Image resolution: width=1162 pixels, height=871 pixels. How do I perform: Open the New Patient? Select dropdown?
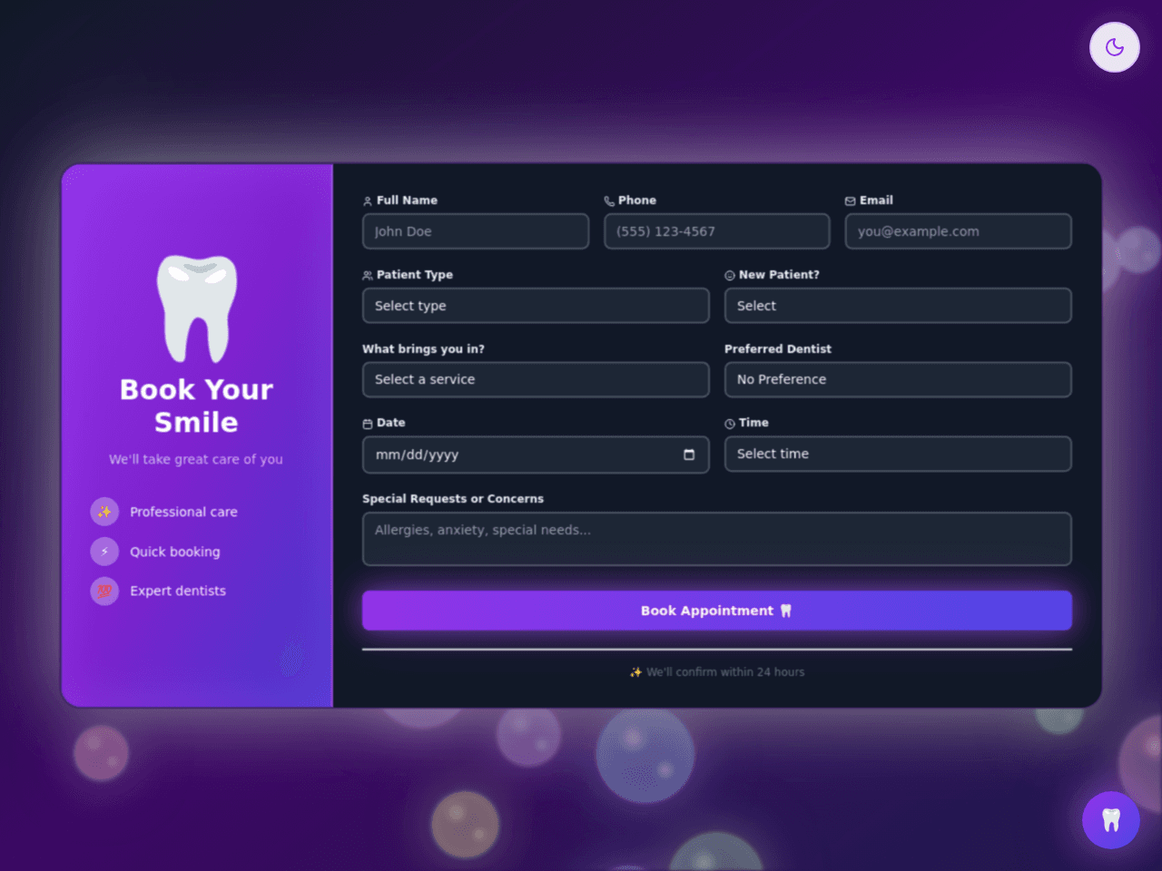tap(898, 306)
